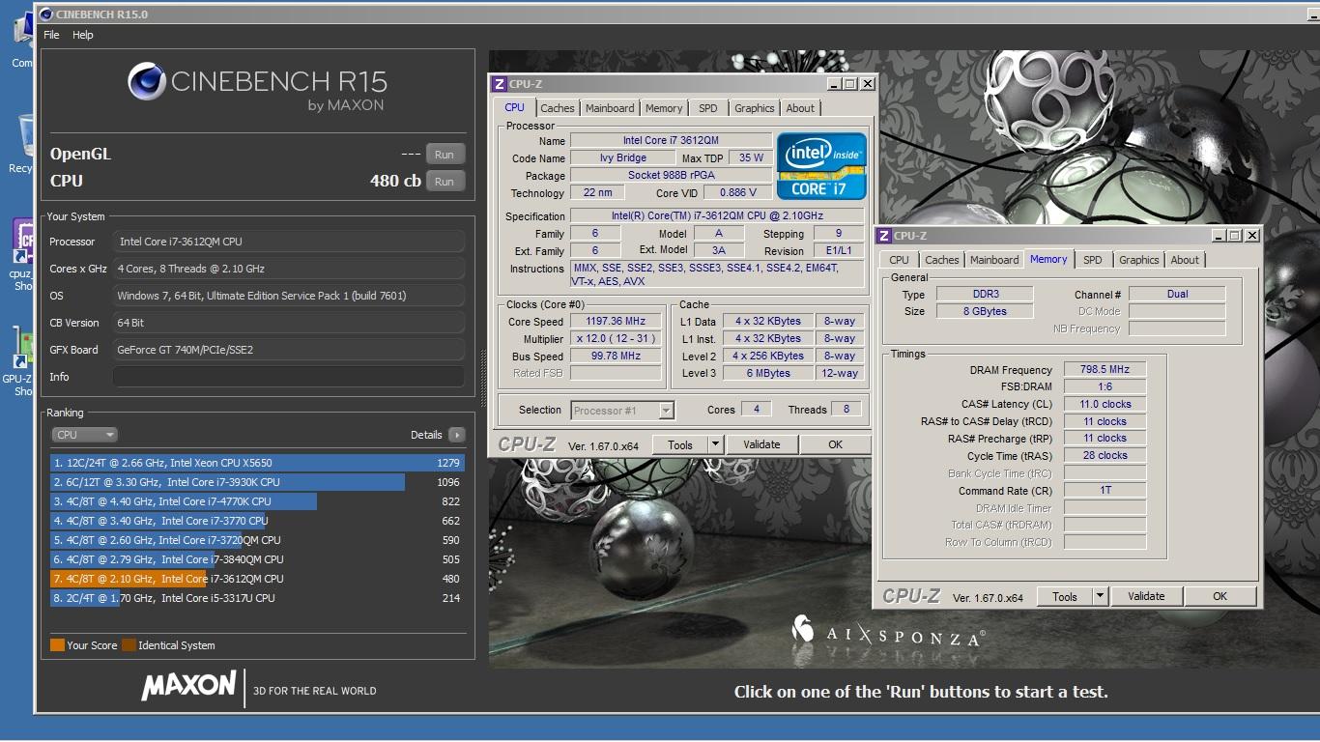Click the Name field Intel Core i7 3612QM
Screen dimensions: 1320x742
671,140
